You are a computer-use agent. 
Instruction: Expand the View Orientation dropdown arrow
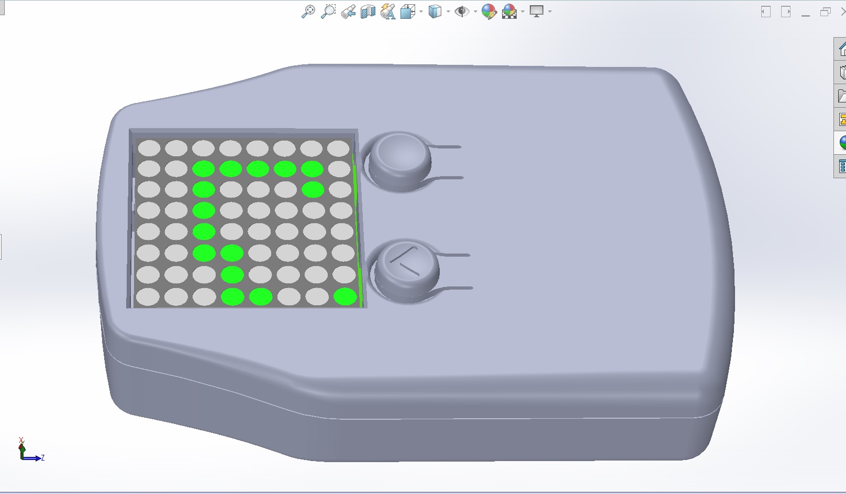point(421,12)
